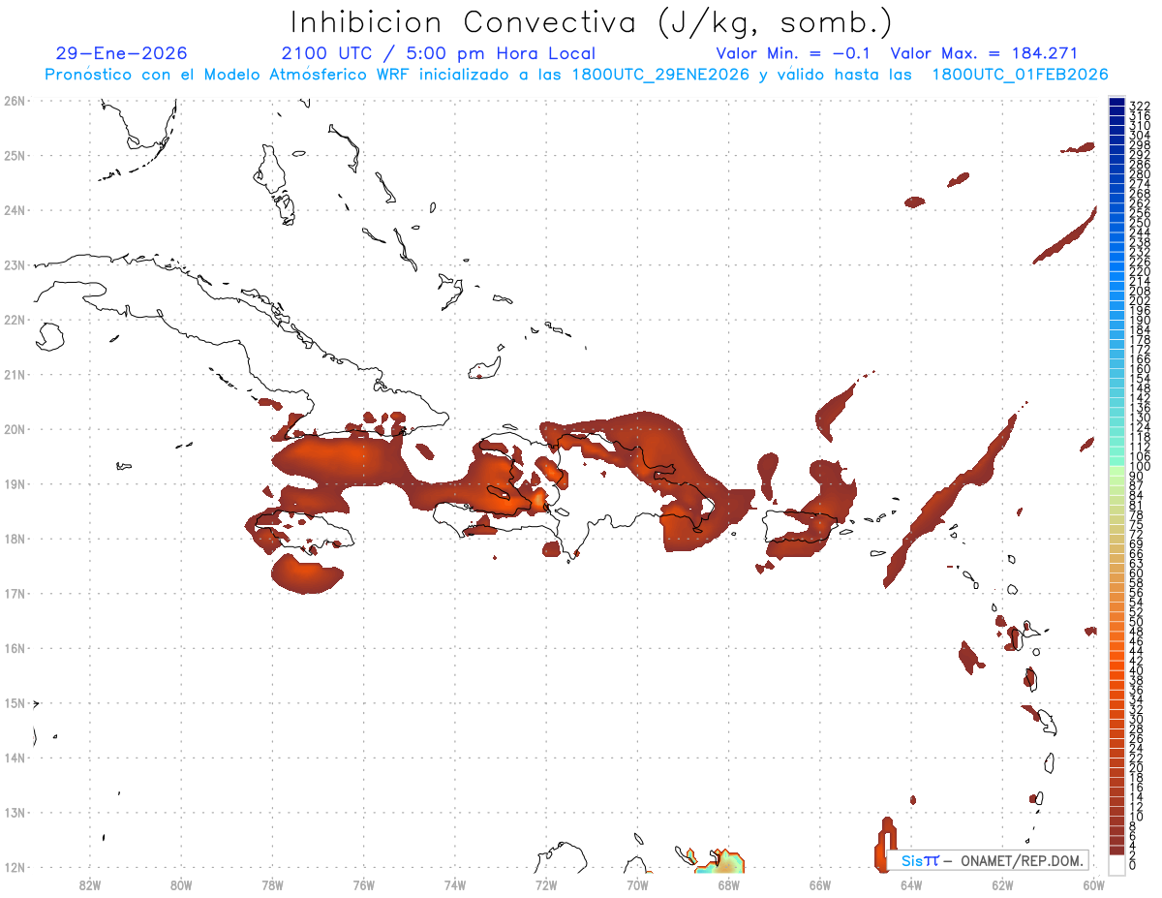Click the 18N latitude axis label

[x=14, y=539]
